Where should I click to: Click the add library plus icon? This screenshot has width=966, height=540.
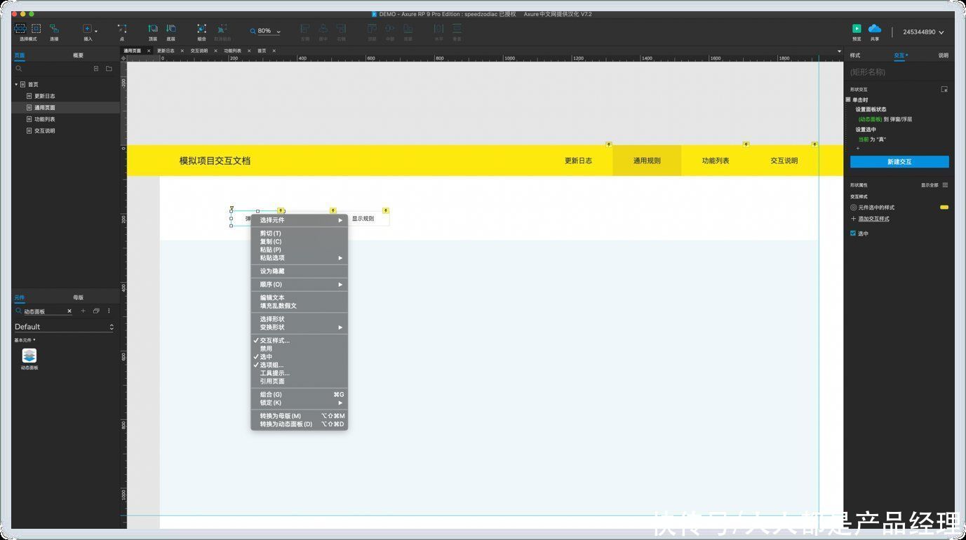83,311
